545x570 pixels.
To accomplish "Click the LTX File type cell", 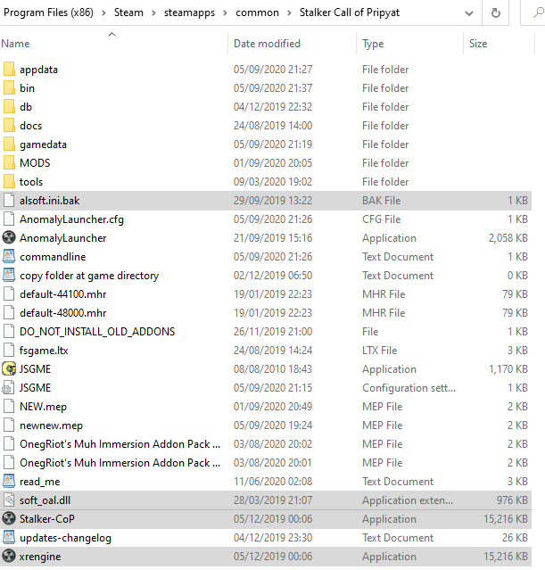I will (380, 350).
